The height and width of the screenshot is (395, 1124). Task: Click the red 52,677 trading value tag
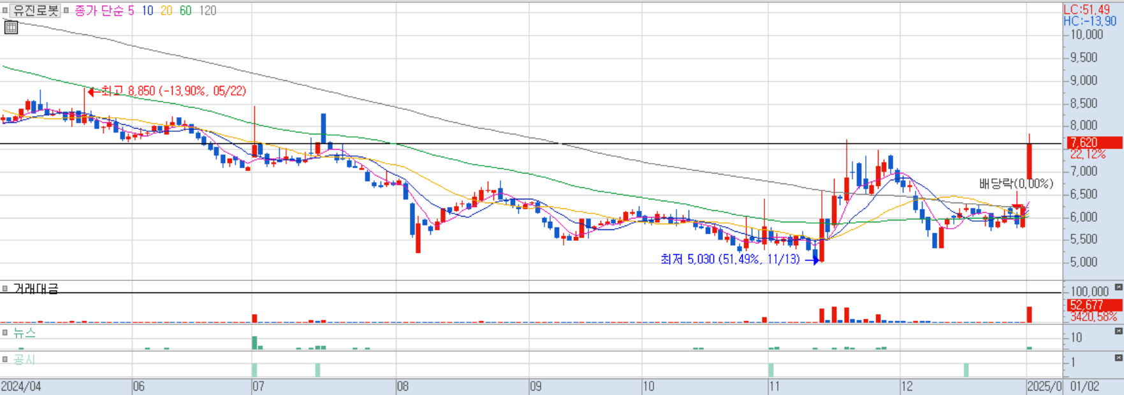pyautogui.click(x=1094, y=305)
